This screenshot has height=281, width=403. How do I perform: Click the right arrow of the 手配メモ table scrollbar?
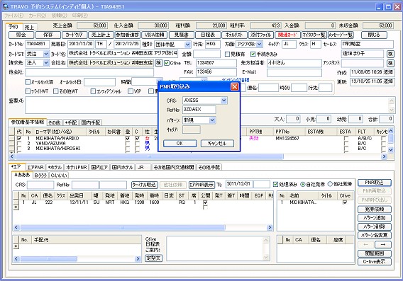138,258
